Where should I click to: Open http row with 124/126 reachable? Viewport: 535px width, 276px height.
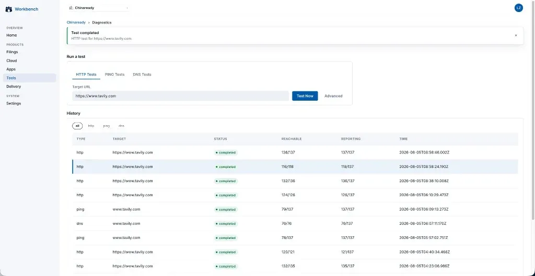(295, 195)
